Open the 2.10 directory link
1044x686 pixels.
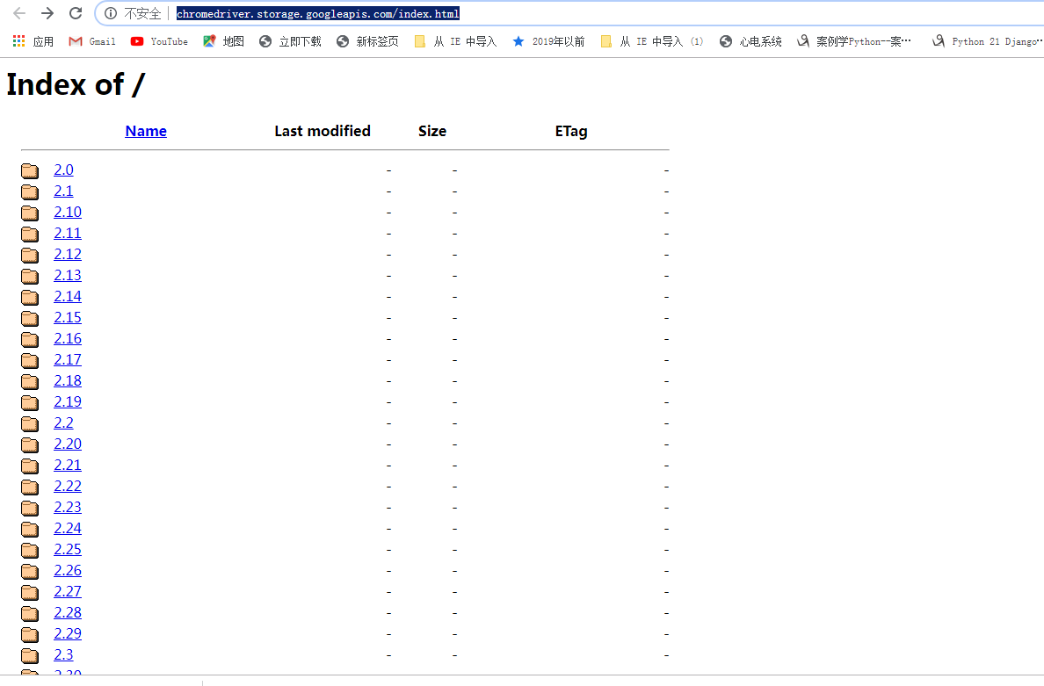(68, 213)
